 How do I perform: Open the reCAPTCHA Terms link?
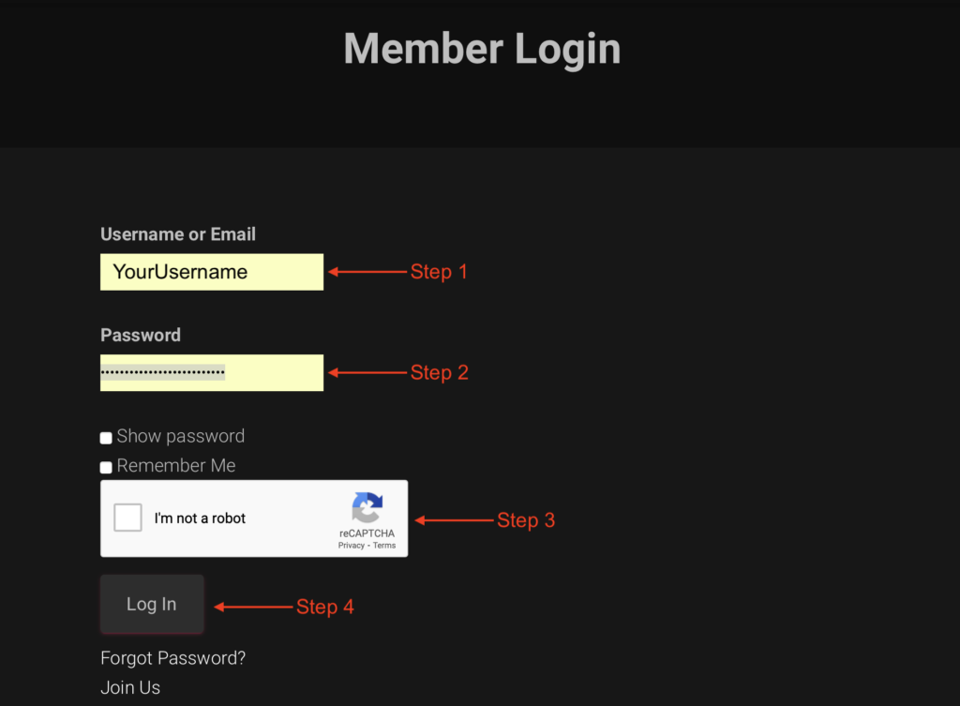pos(384,546)
